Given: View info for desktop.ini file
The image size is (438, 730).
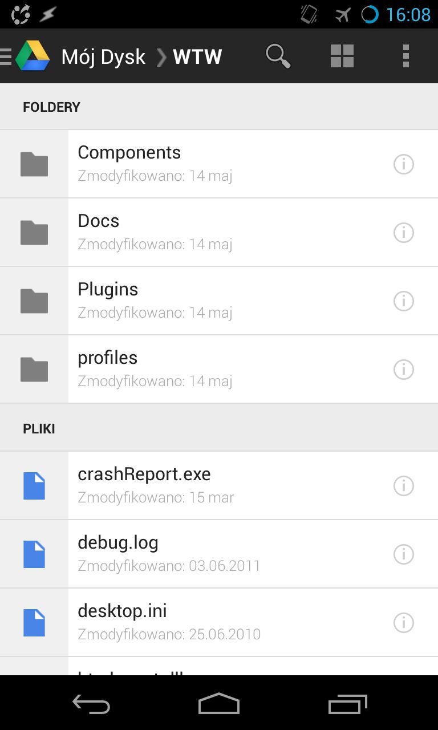Looking at the screenshot, I should tap(404, 623).
